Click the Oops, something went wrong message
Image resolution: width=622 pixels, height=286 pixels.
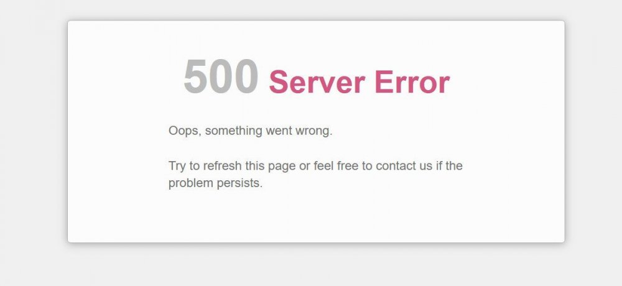[250, 131]
